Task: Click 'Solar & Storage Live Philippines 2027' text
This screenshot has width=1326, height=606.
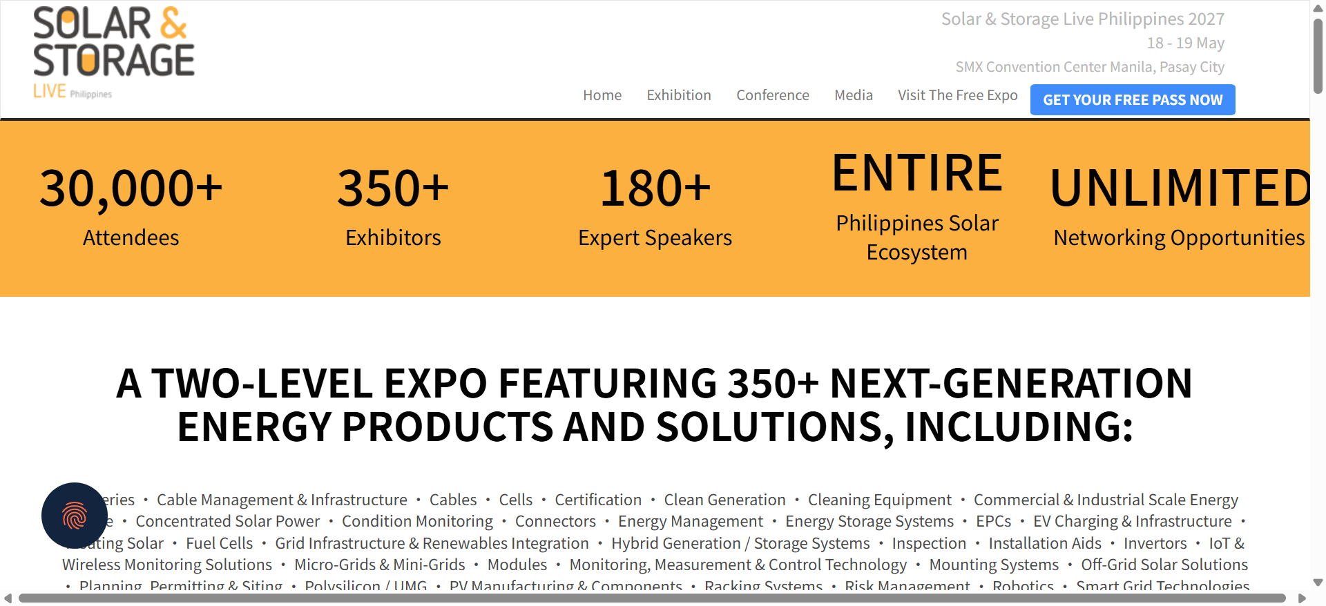Action: (1083, 19)
